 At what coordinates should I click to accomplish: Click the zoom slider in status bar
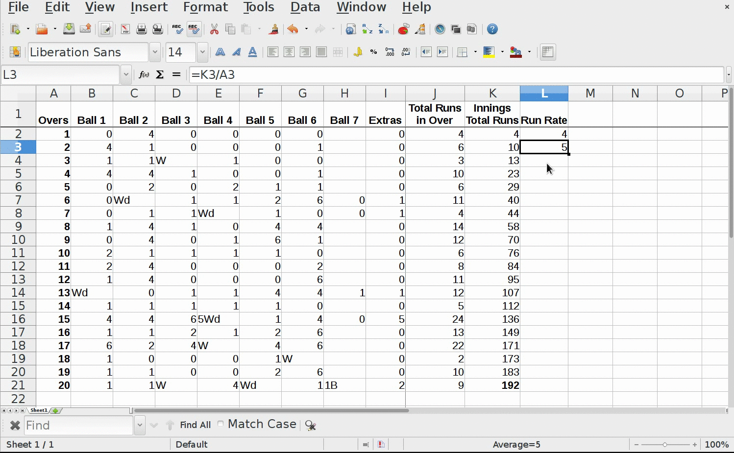665,445
